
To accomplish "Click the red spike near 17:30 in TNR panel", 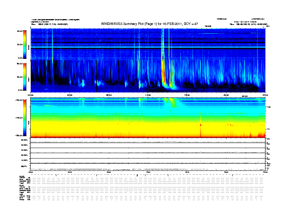I will (201, 125).
